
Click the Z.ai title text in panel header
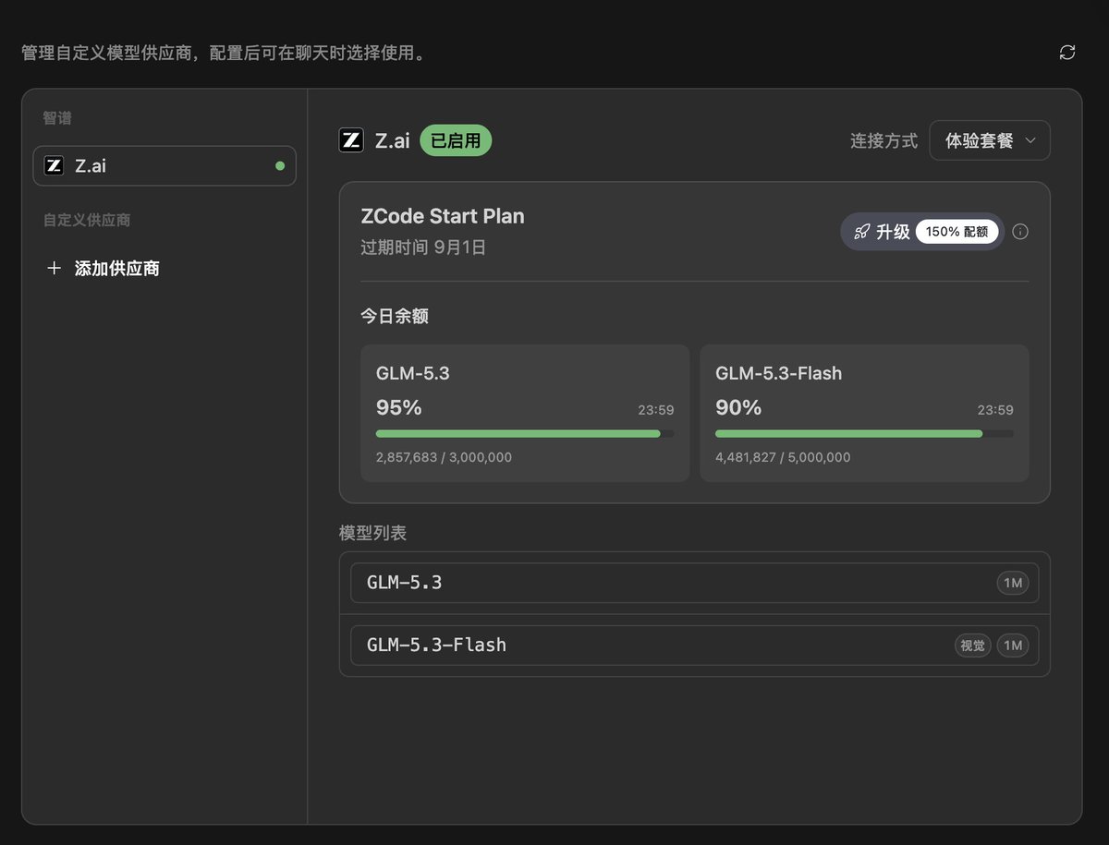(x=393, y=140)
